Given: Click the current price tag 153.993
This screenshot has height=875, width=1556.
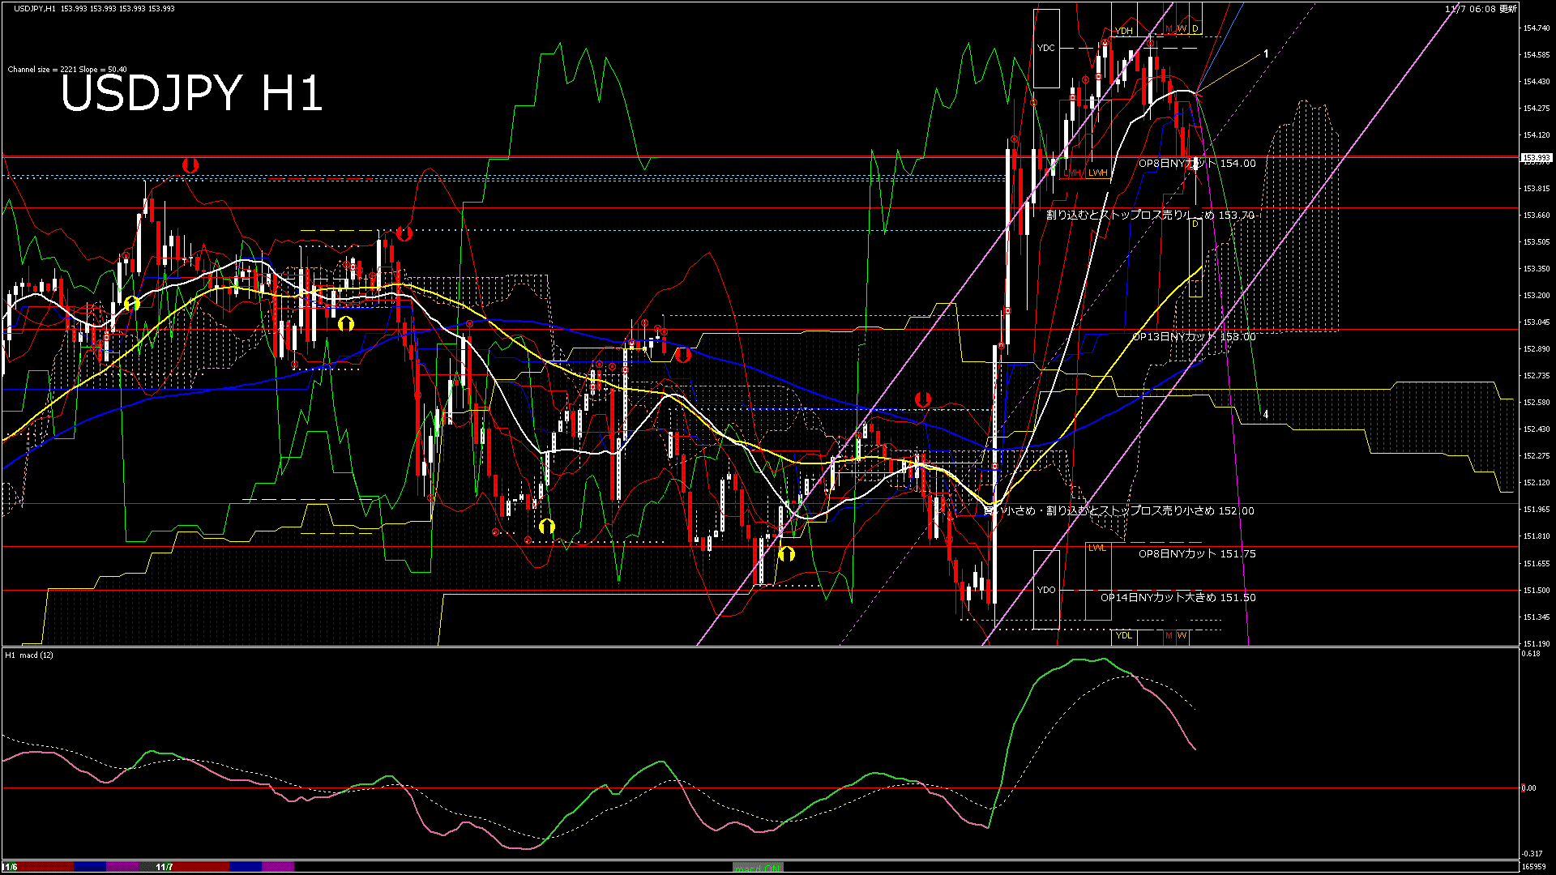Looking at the screenshot, I should pyautogui.click(x=1536, y=158).
